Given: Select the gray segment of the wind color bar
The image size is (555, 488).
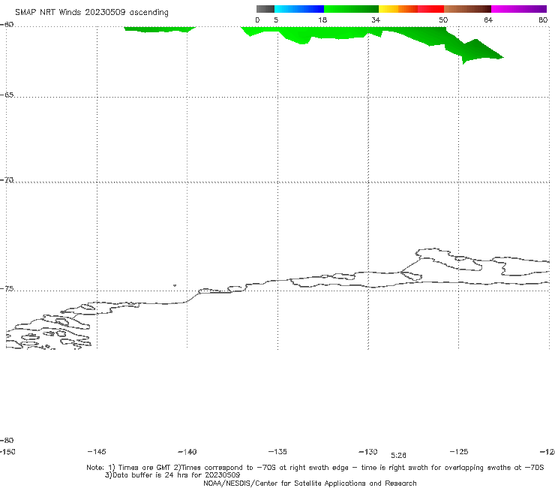Looking at the screenshot, I should point(265,9).
